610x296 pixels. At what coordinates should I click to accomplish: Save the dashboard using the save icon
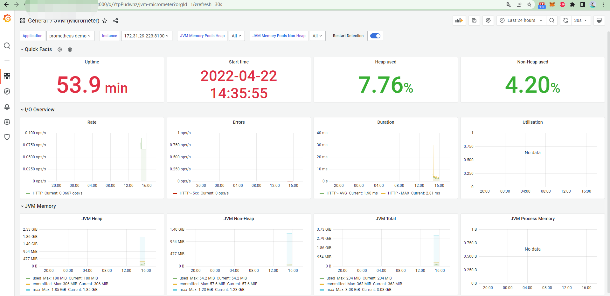point(474,20)
